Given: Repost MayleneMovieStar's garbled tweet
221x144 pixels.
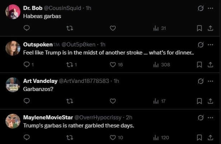Looking at the screenshot, I should [70, 138].
